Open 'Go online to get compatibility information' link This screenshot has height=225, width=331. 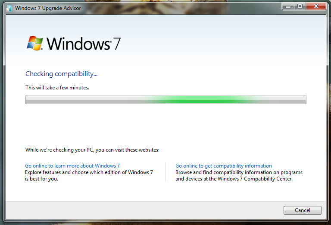224,165
